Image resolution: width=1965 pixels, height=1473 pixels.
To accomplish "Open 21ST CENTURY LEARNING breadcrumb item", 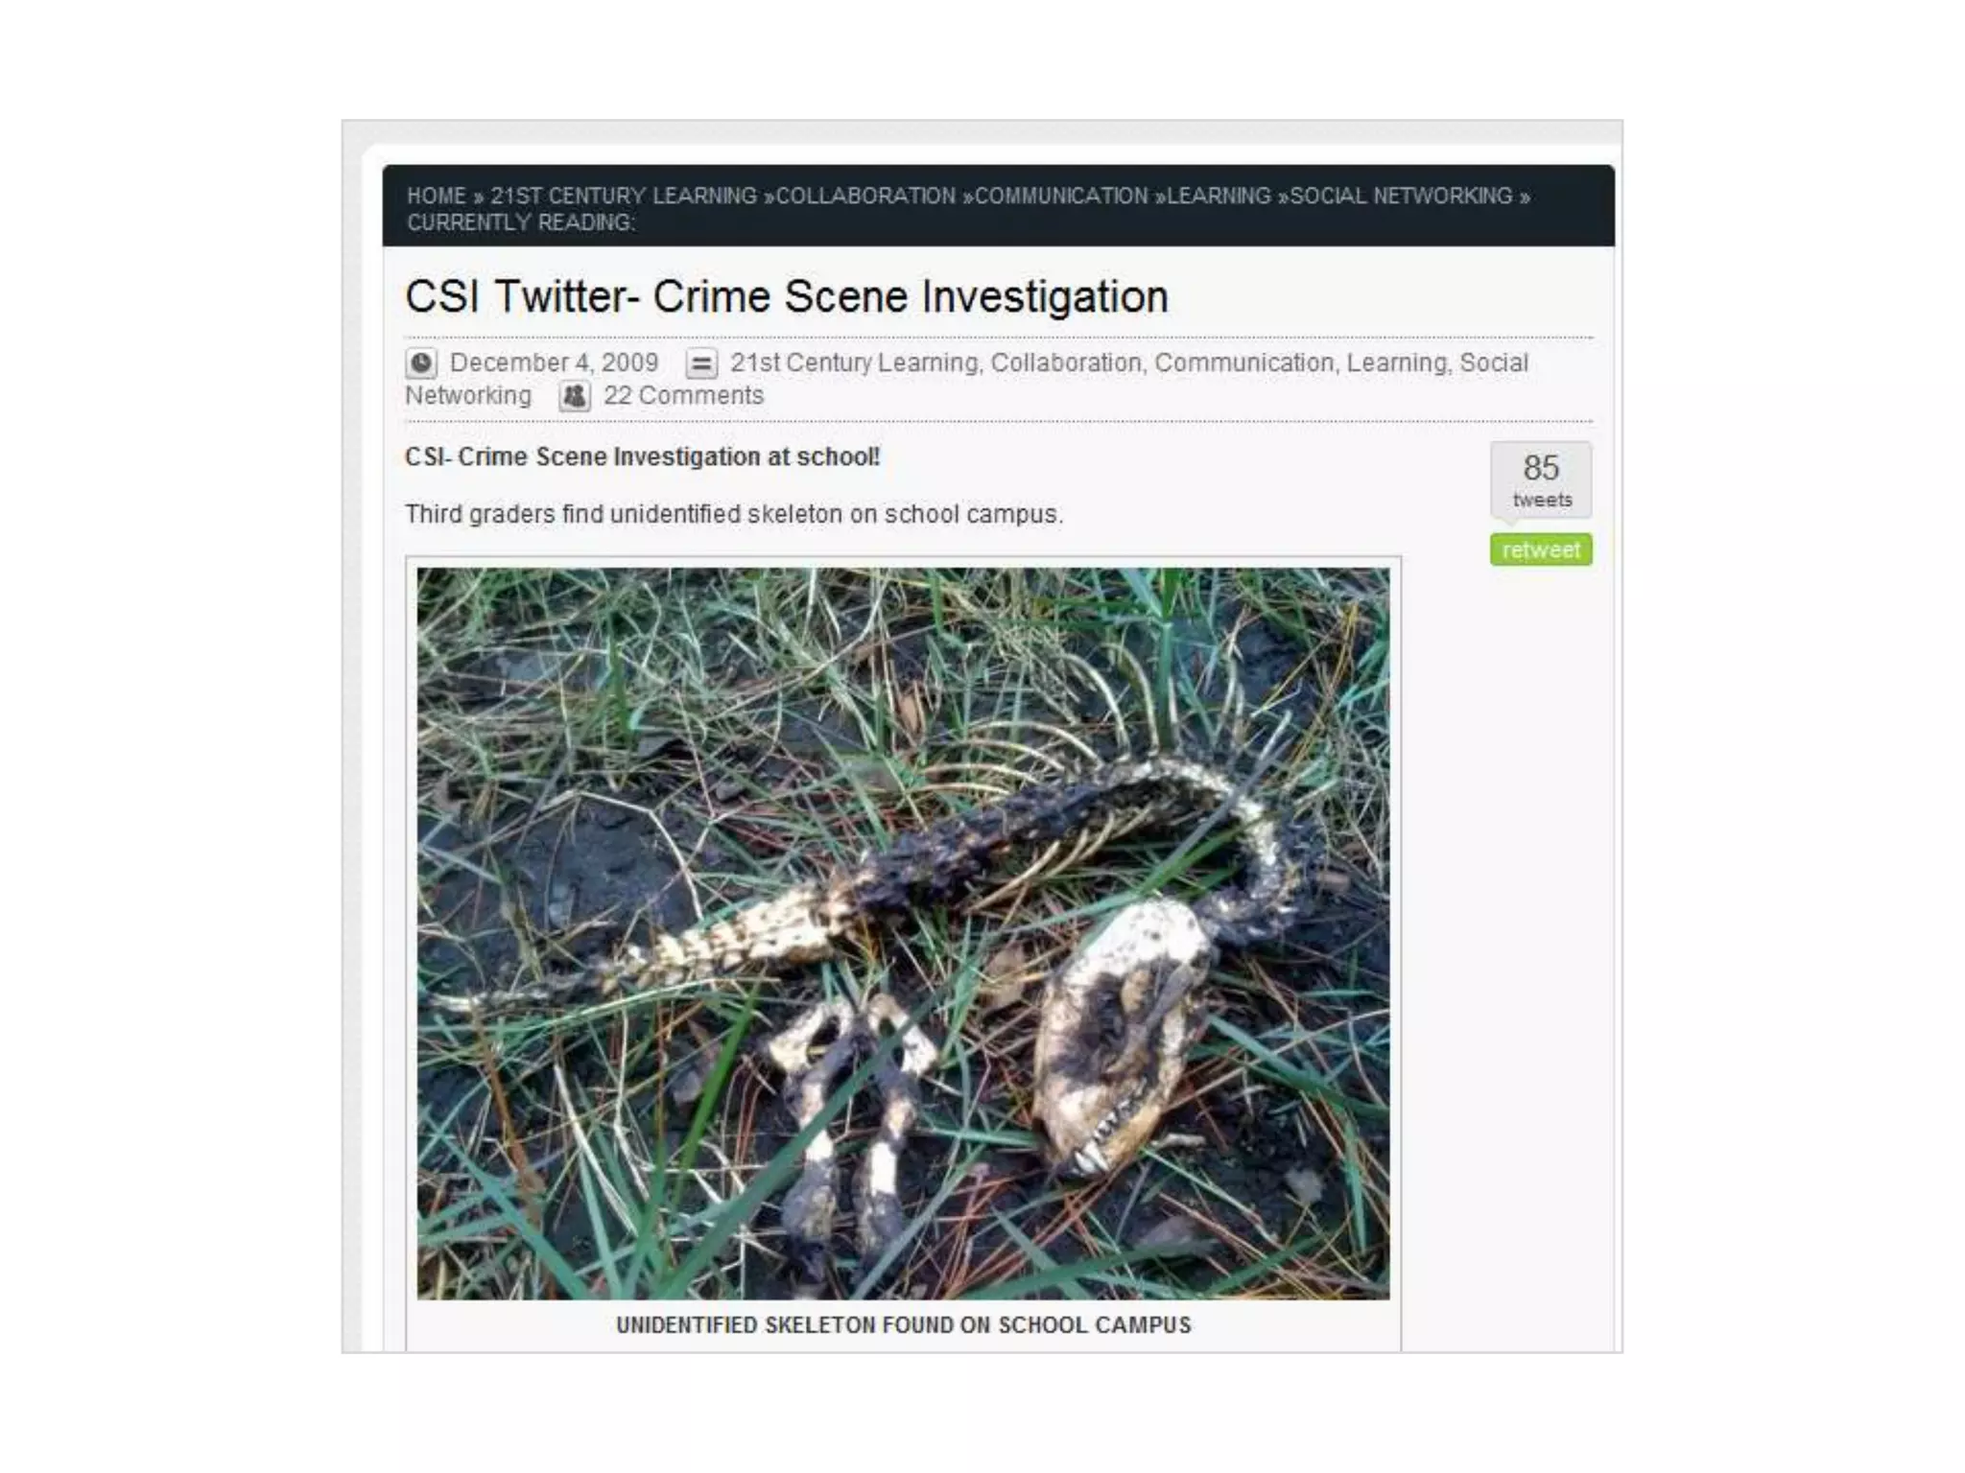I will pyautogui.click(x=624, y=196).
